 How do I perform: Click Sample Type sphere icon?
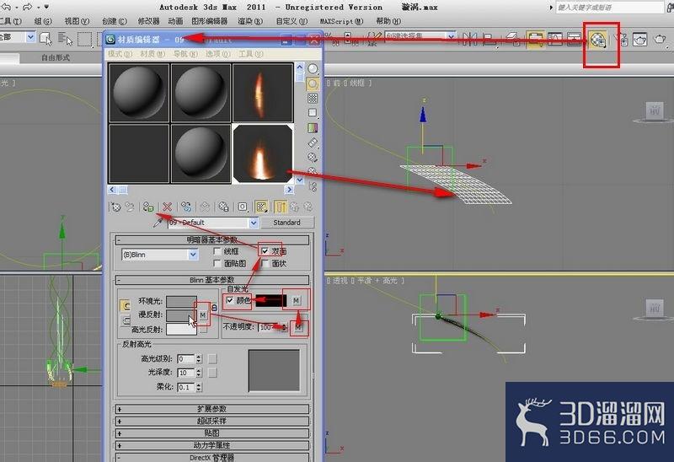coord(313,69)
